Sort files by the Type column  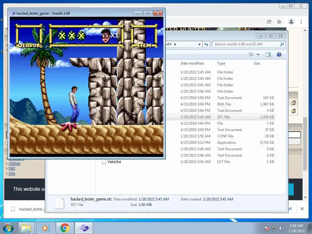pyautogui.click(x=221, y=63)
